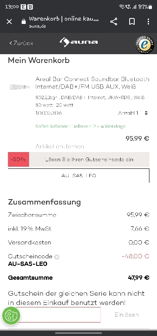Click Artikel entfernen link
This screenshot has width=157, height=336.
point(59,147)
